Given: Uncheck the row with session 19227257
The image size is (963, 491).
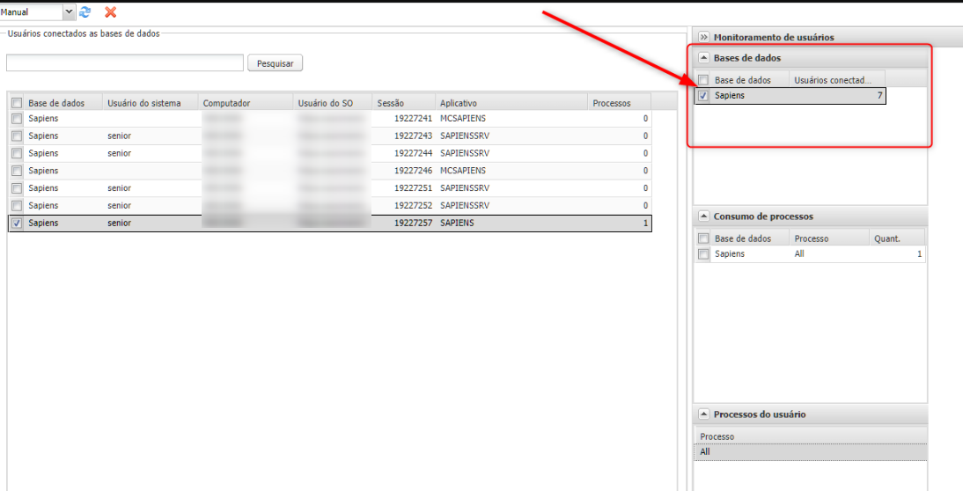Looking at the screenshot, I should coord(17,224).
